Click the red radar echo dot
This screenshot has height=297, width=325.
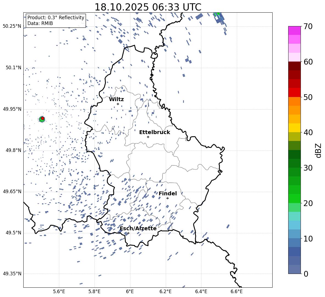[43, 118]
